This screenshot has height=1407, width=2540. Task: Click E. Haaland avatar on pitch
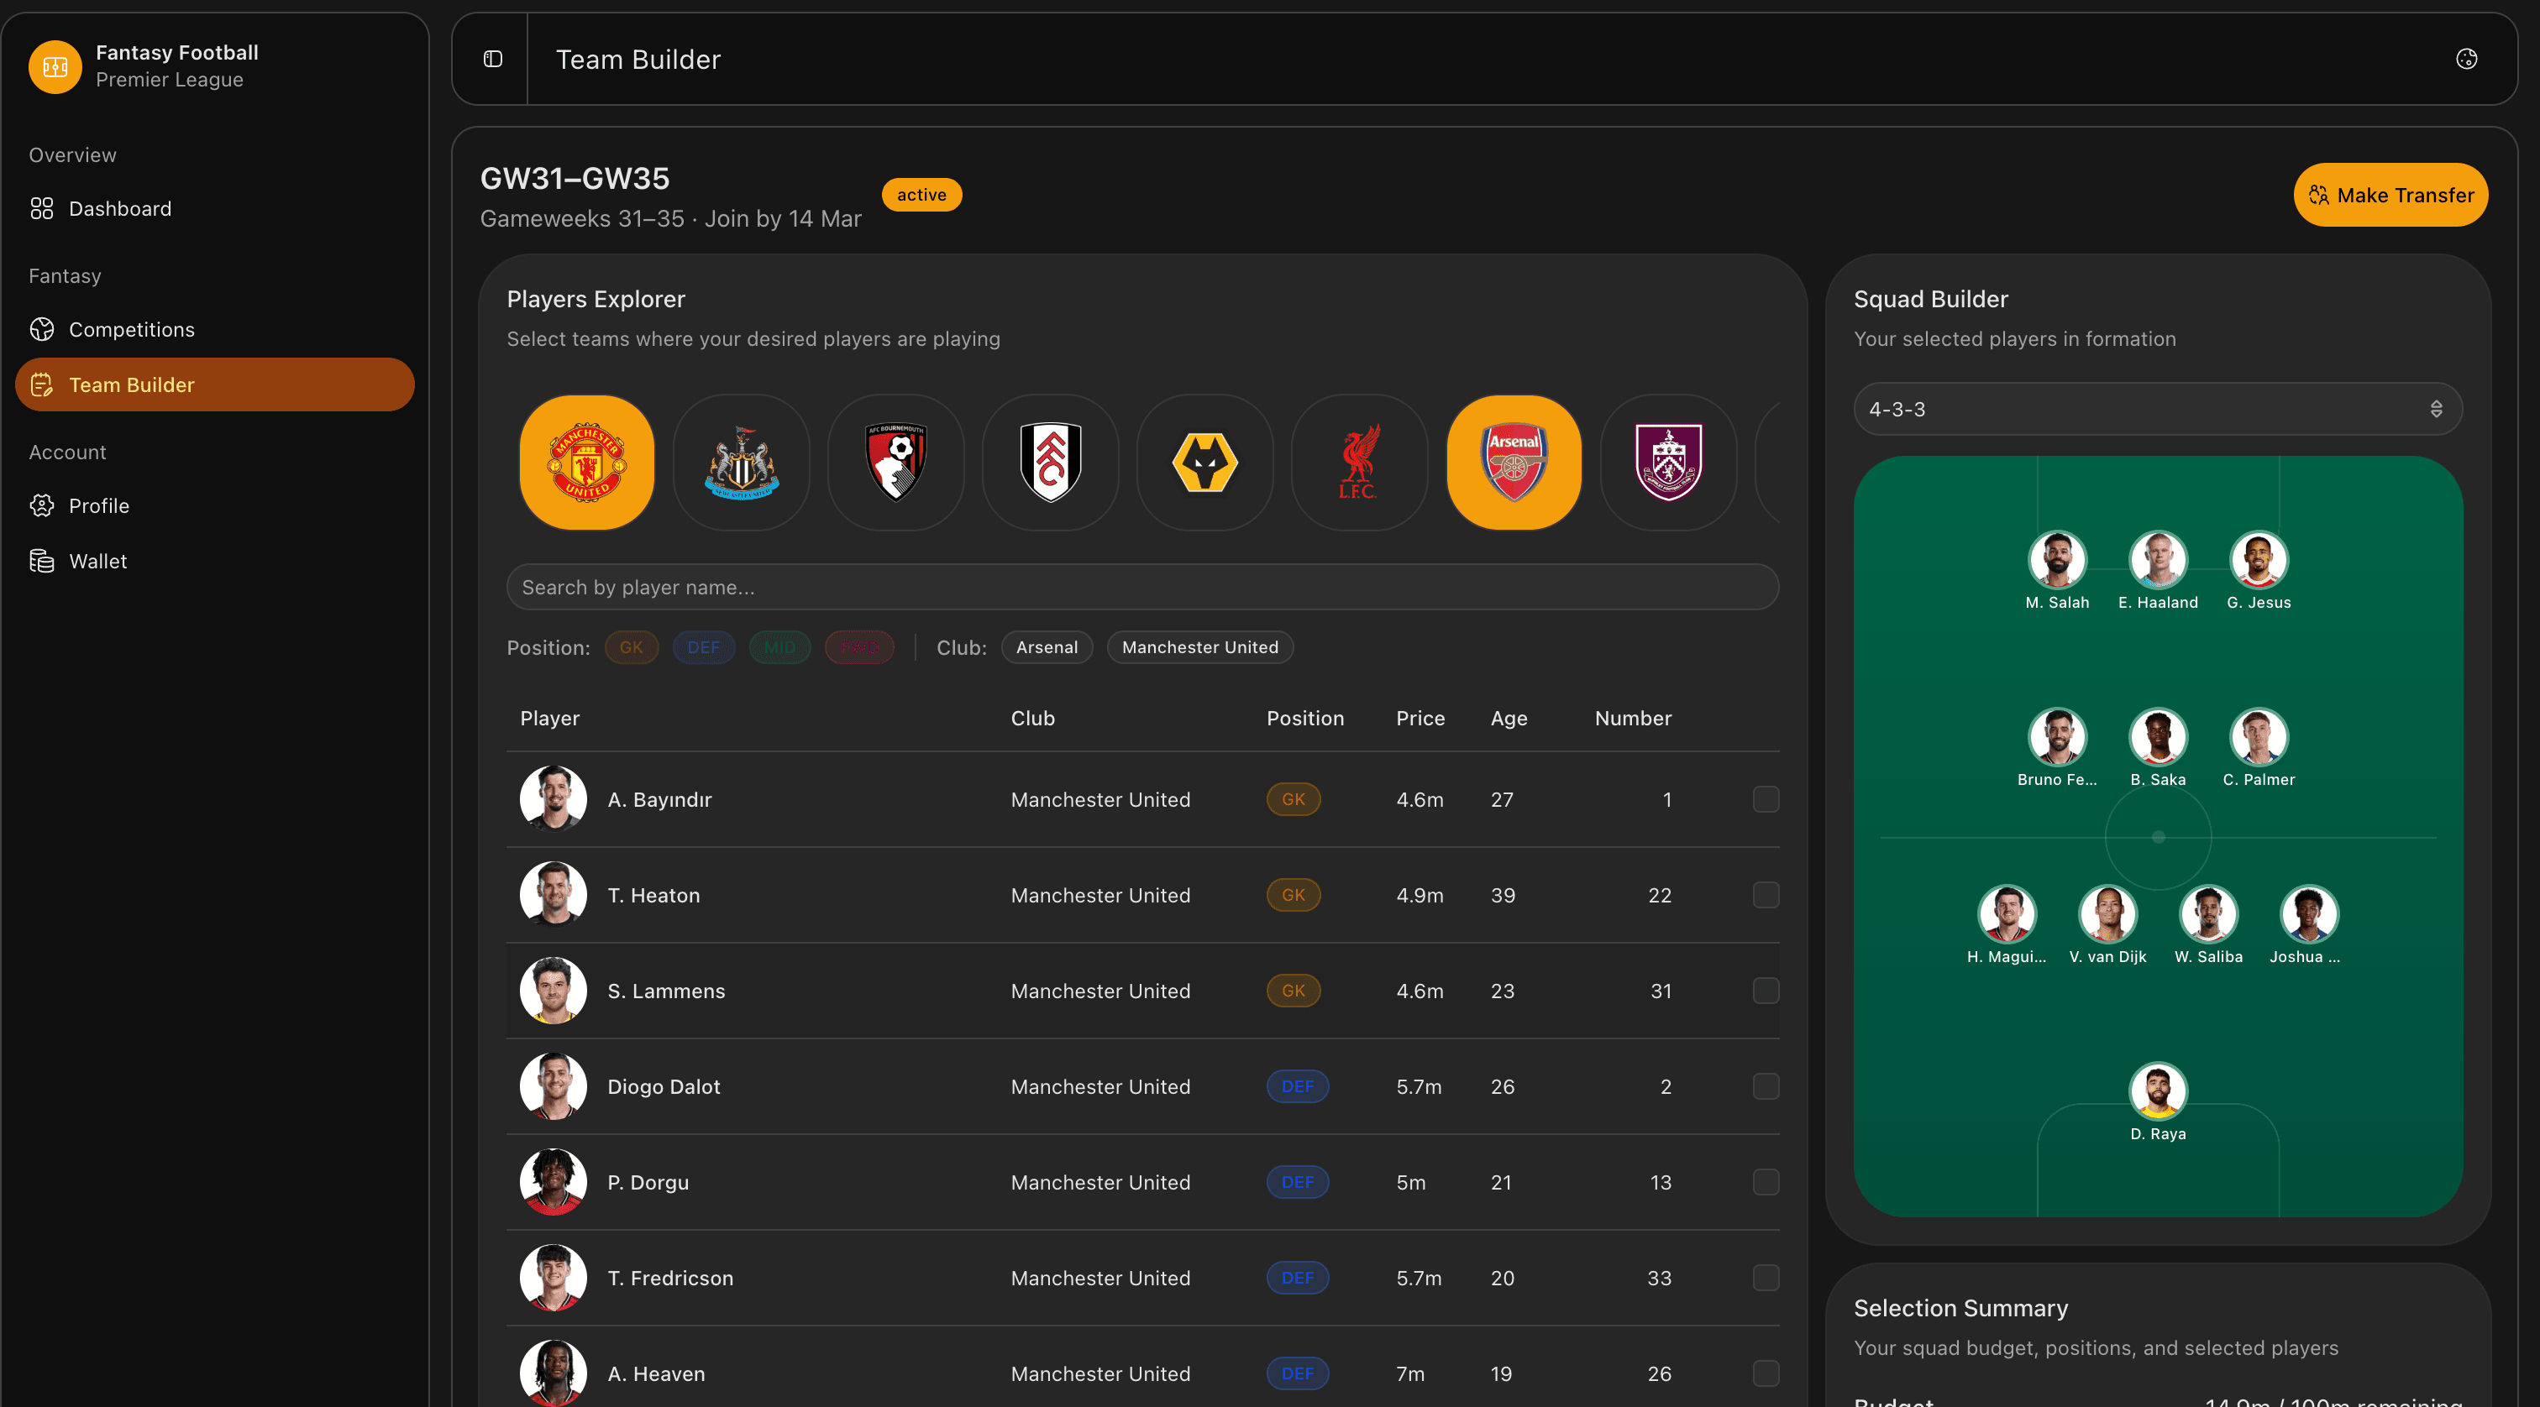2158,560
